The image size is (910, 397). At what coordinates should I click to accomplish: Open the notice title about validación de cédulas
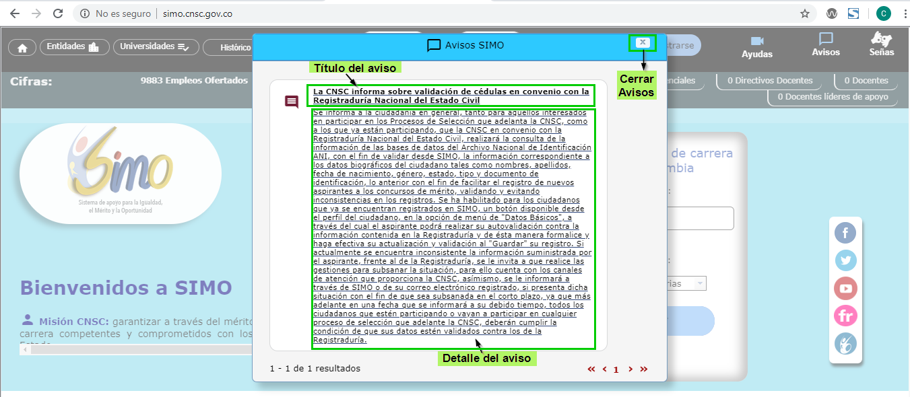click(x=451, y=96)
